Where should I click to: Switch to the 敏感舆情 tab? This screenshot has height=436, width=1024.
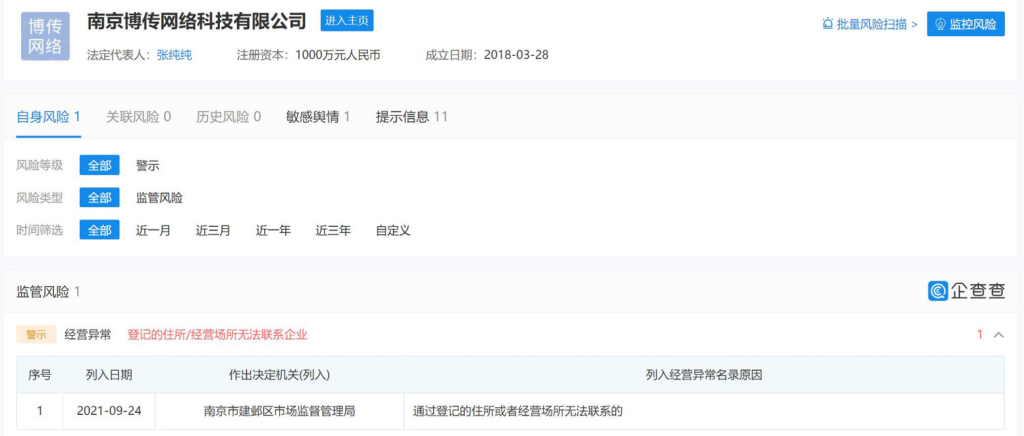click(x=313, y=116)
